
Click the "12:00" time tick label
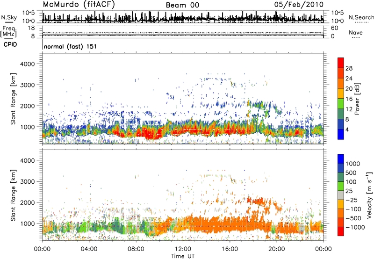click(183, 249)
